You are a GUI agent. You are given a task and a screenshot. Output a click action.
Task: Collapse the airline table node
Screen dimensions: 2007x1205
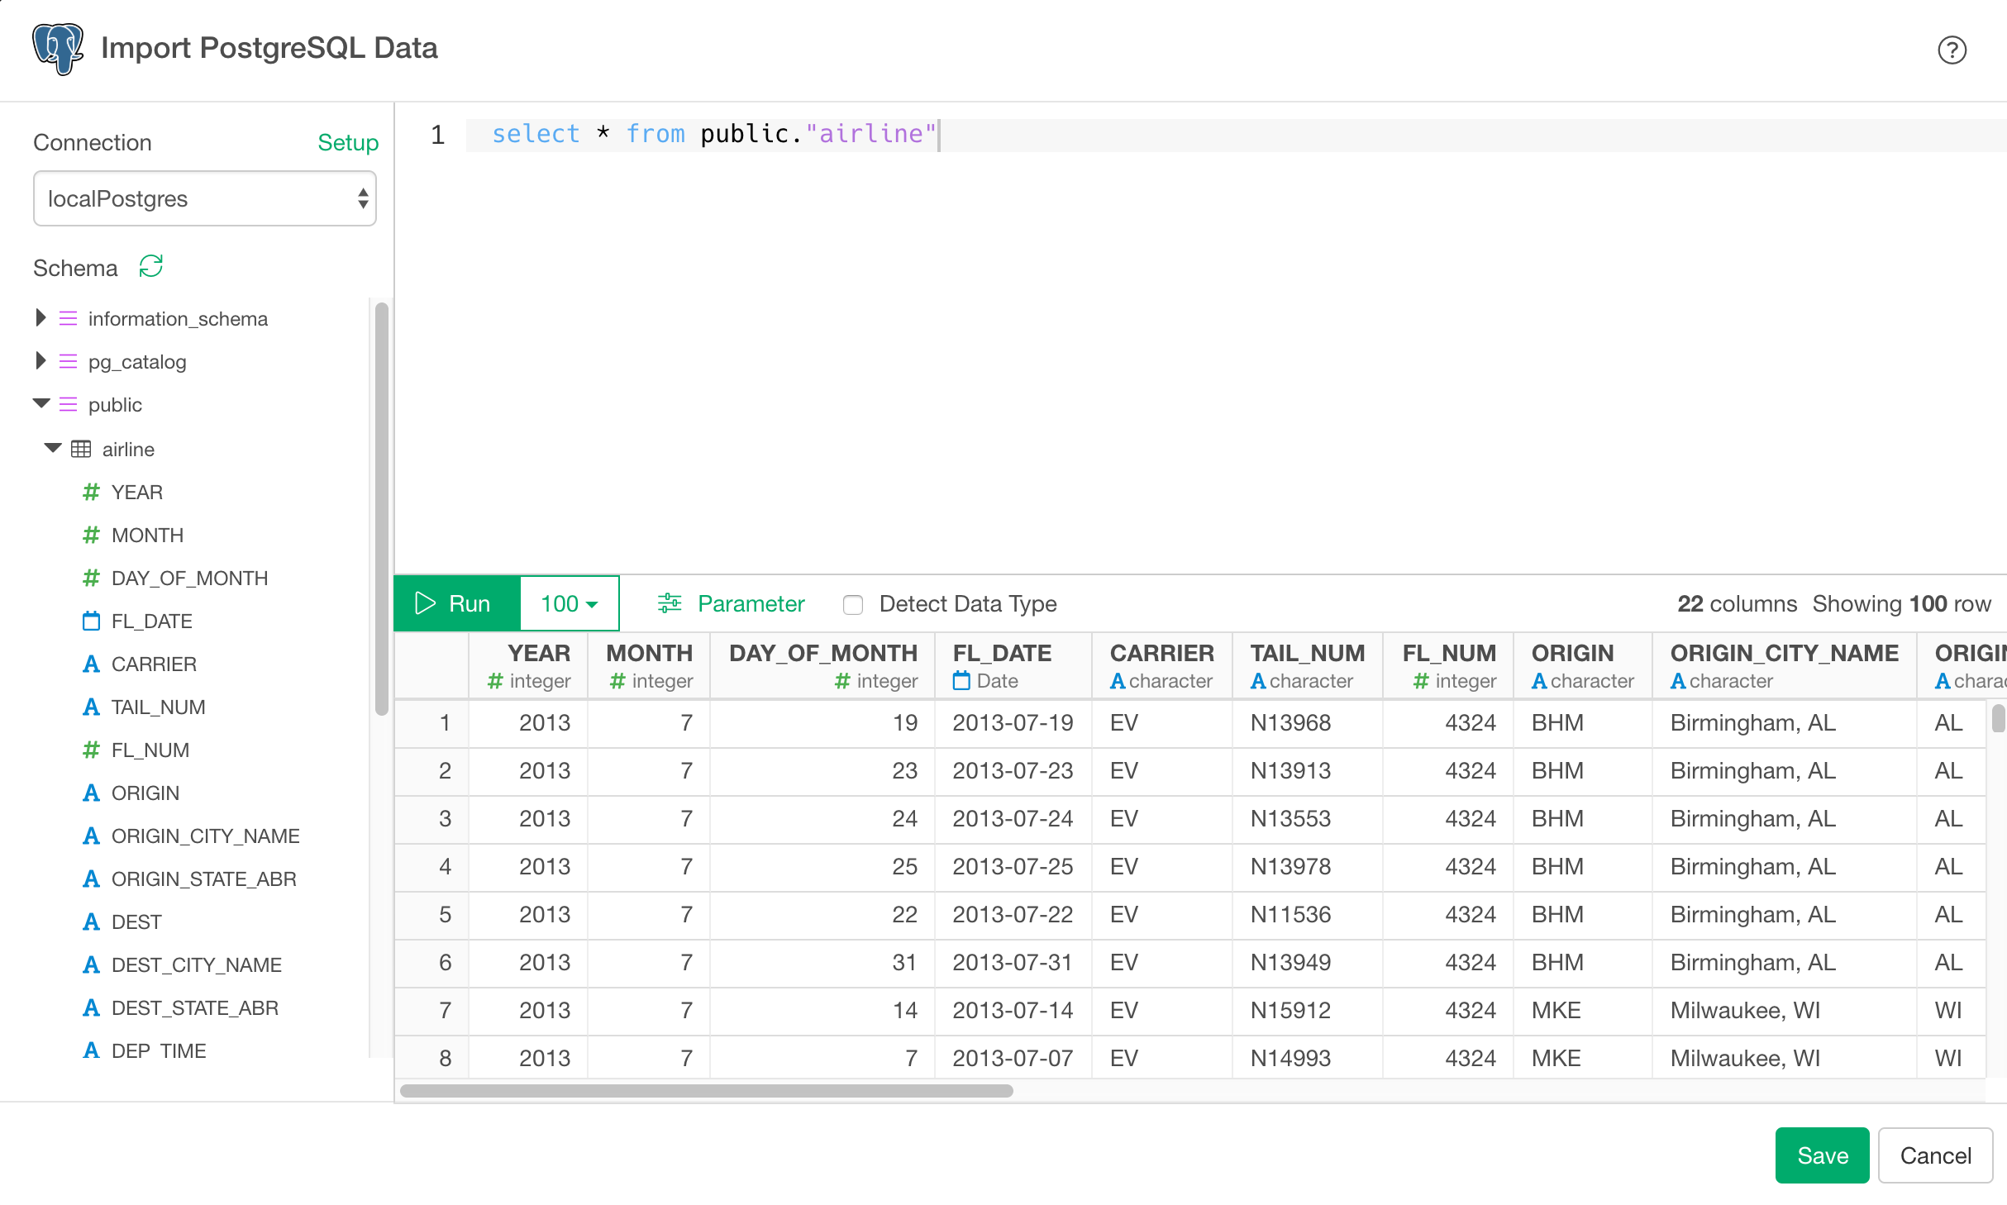tap(53, 448)
